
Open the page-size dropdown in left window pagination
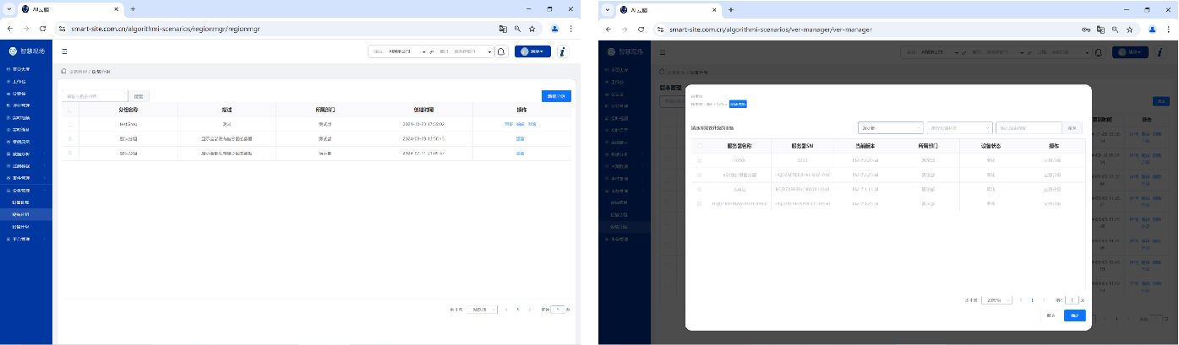(480, 310)
